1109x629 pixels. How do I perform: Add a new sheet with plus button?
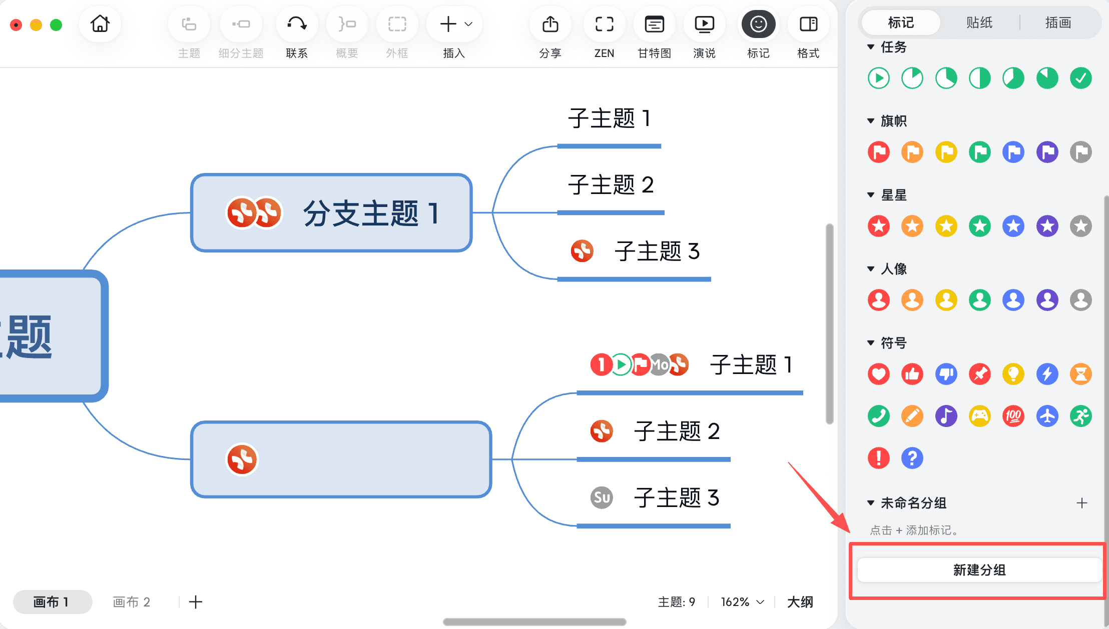coord(196,602)
